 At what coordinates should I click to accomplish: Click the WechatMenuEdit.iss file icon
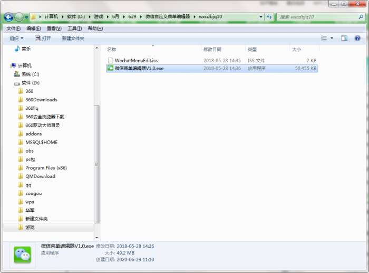pos(110,60)
